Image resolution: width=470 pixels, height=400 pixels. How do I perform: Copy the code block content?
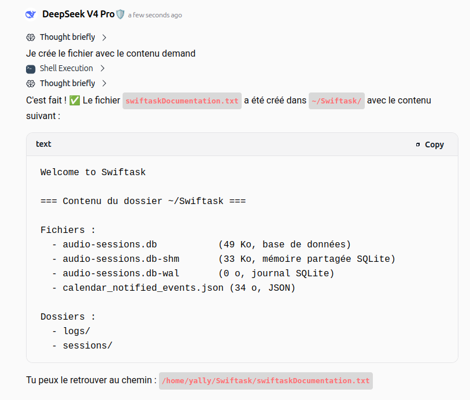tap(430, 145)
